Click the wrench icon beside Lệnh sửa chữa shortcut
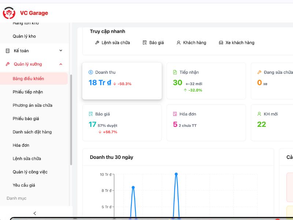293x220 pixels. point(97,43)
